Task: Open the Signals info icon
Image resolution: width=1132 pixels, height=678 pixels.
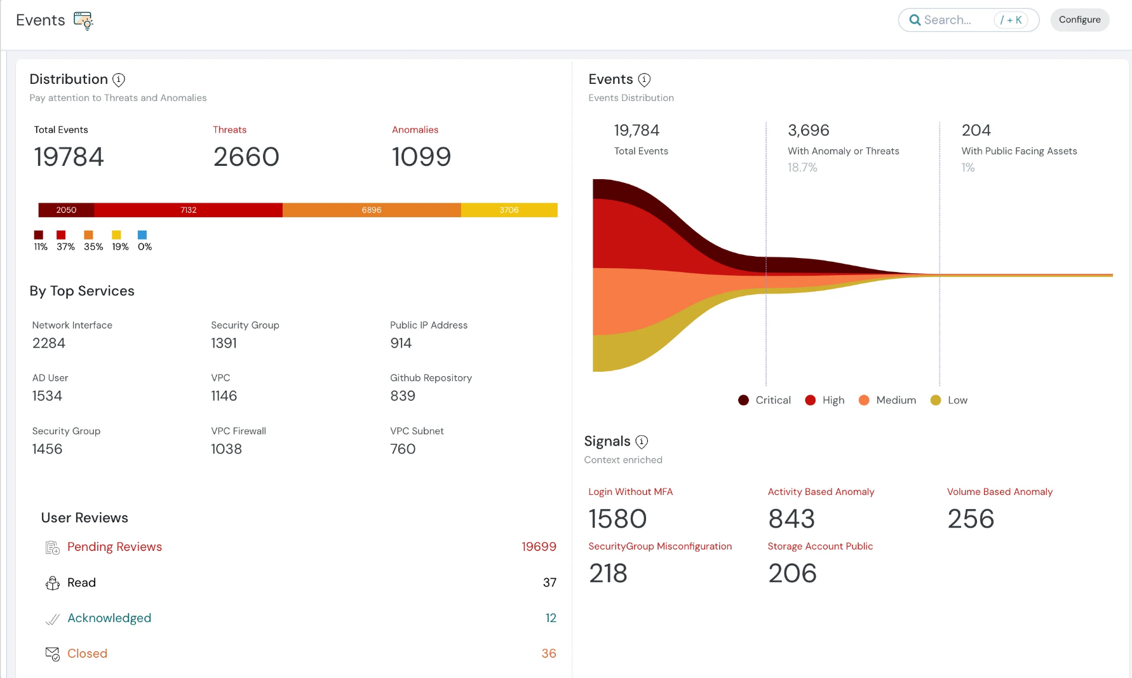Action: (x=642, y=442)
